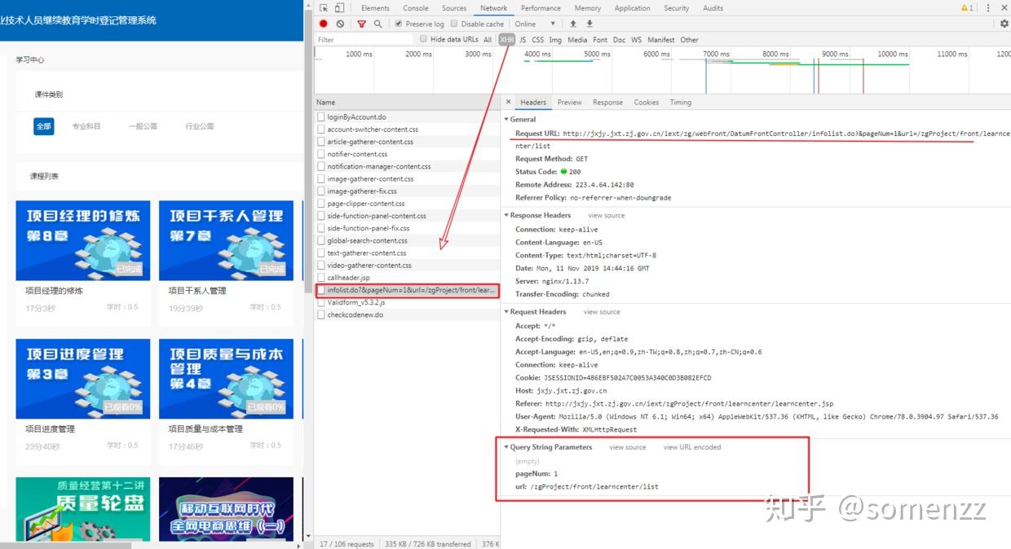Click the search network requests magnifier icon

tap(377, 24)
